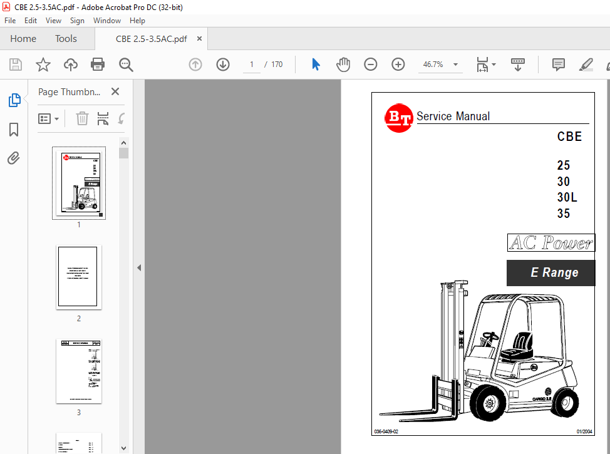Click the scrolling mode keyboard icon
The image size is (610, 454).
tap(518, 64)
